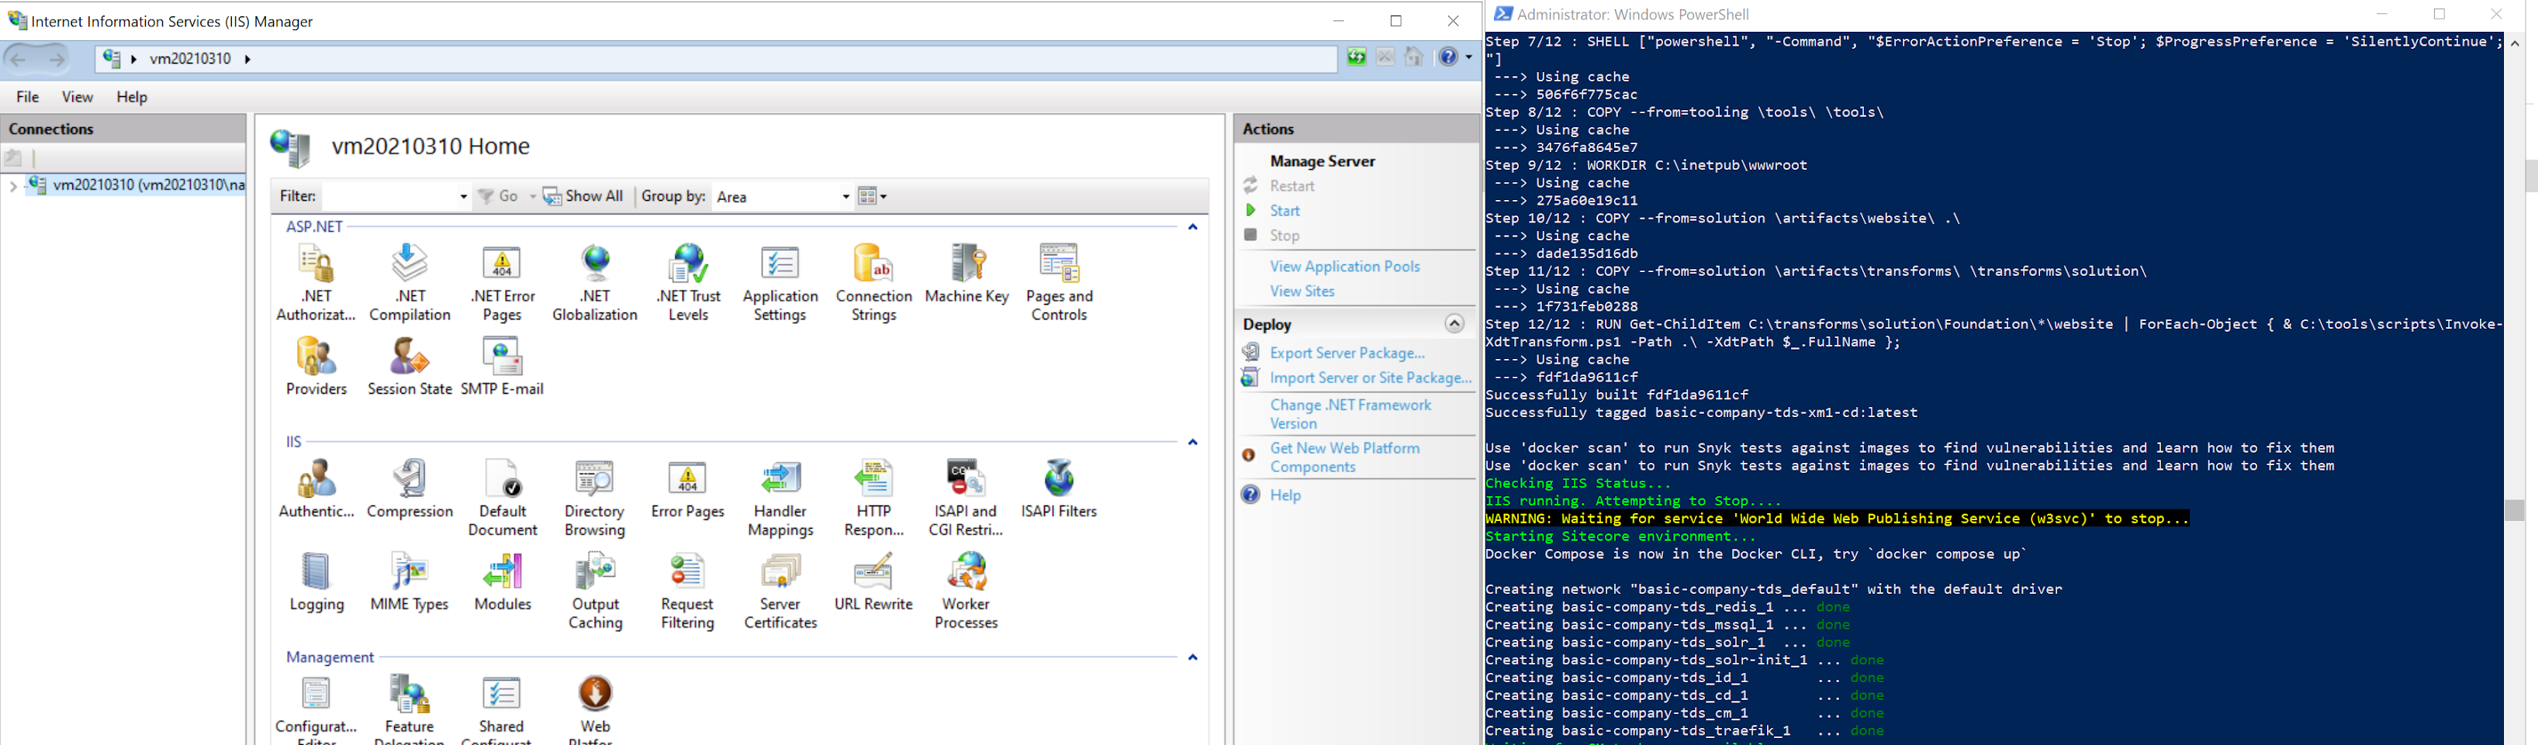
Task: Click Start server action
Action: [1285, 211]
